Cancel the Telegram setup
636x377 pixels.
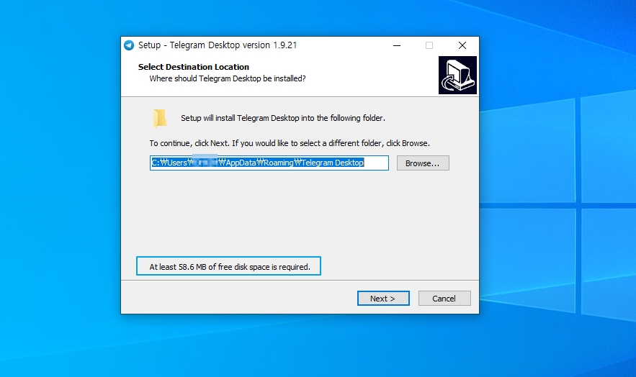(x=444, y=299)
